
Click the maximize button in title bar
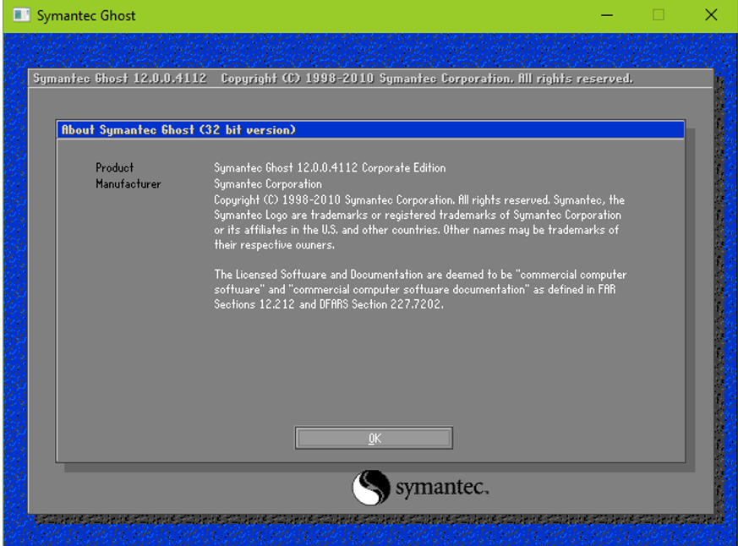(x=659, y=15)
